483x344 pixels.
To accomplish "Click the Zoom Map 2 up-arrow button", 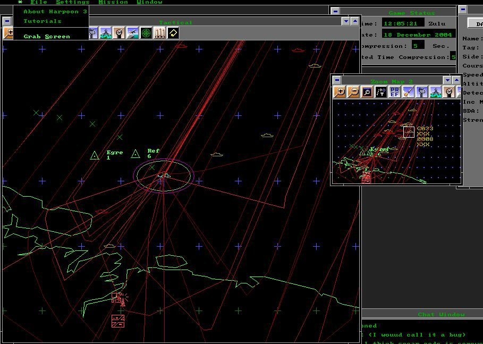I will point(456,80).
